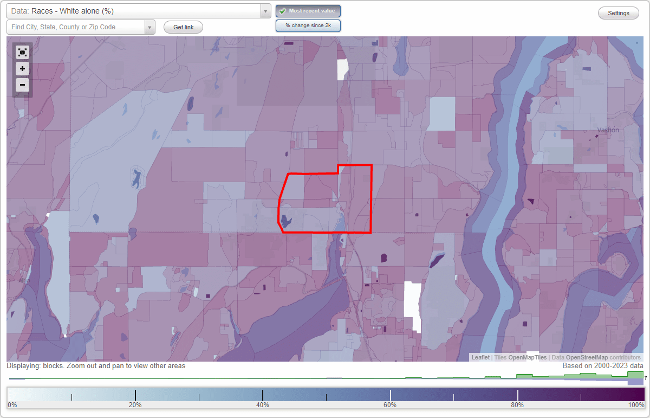
Task: Switch to % change since 2k view
Action: point(308,25)
